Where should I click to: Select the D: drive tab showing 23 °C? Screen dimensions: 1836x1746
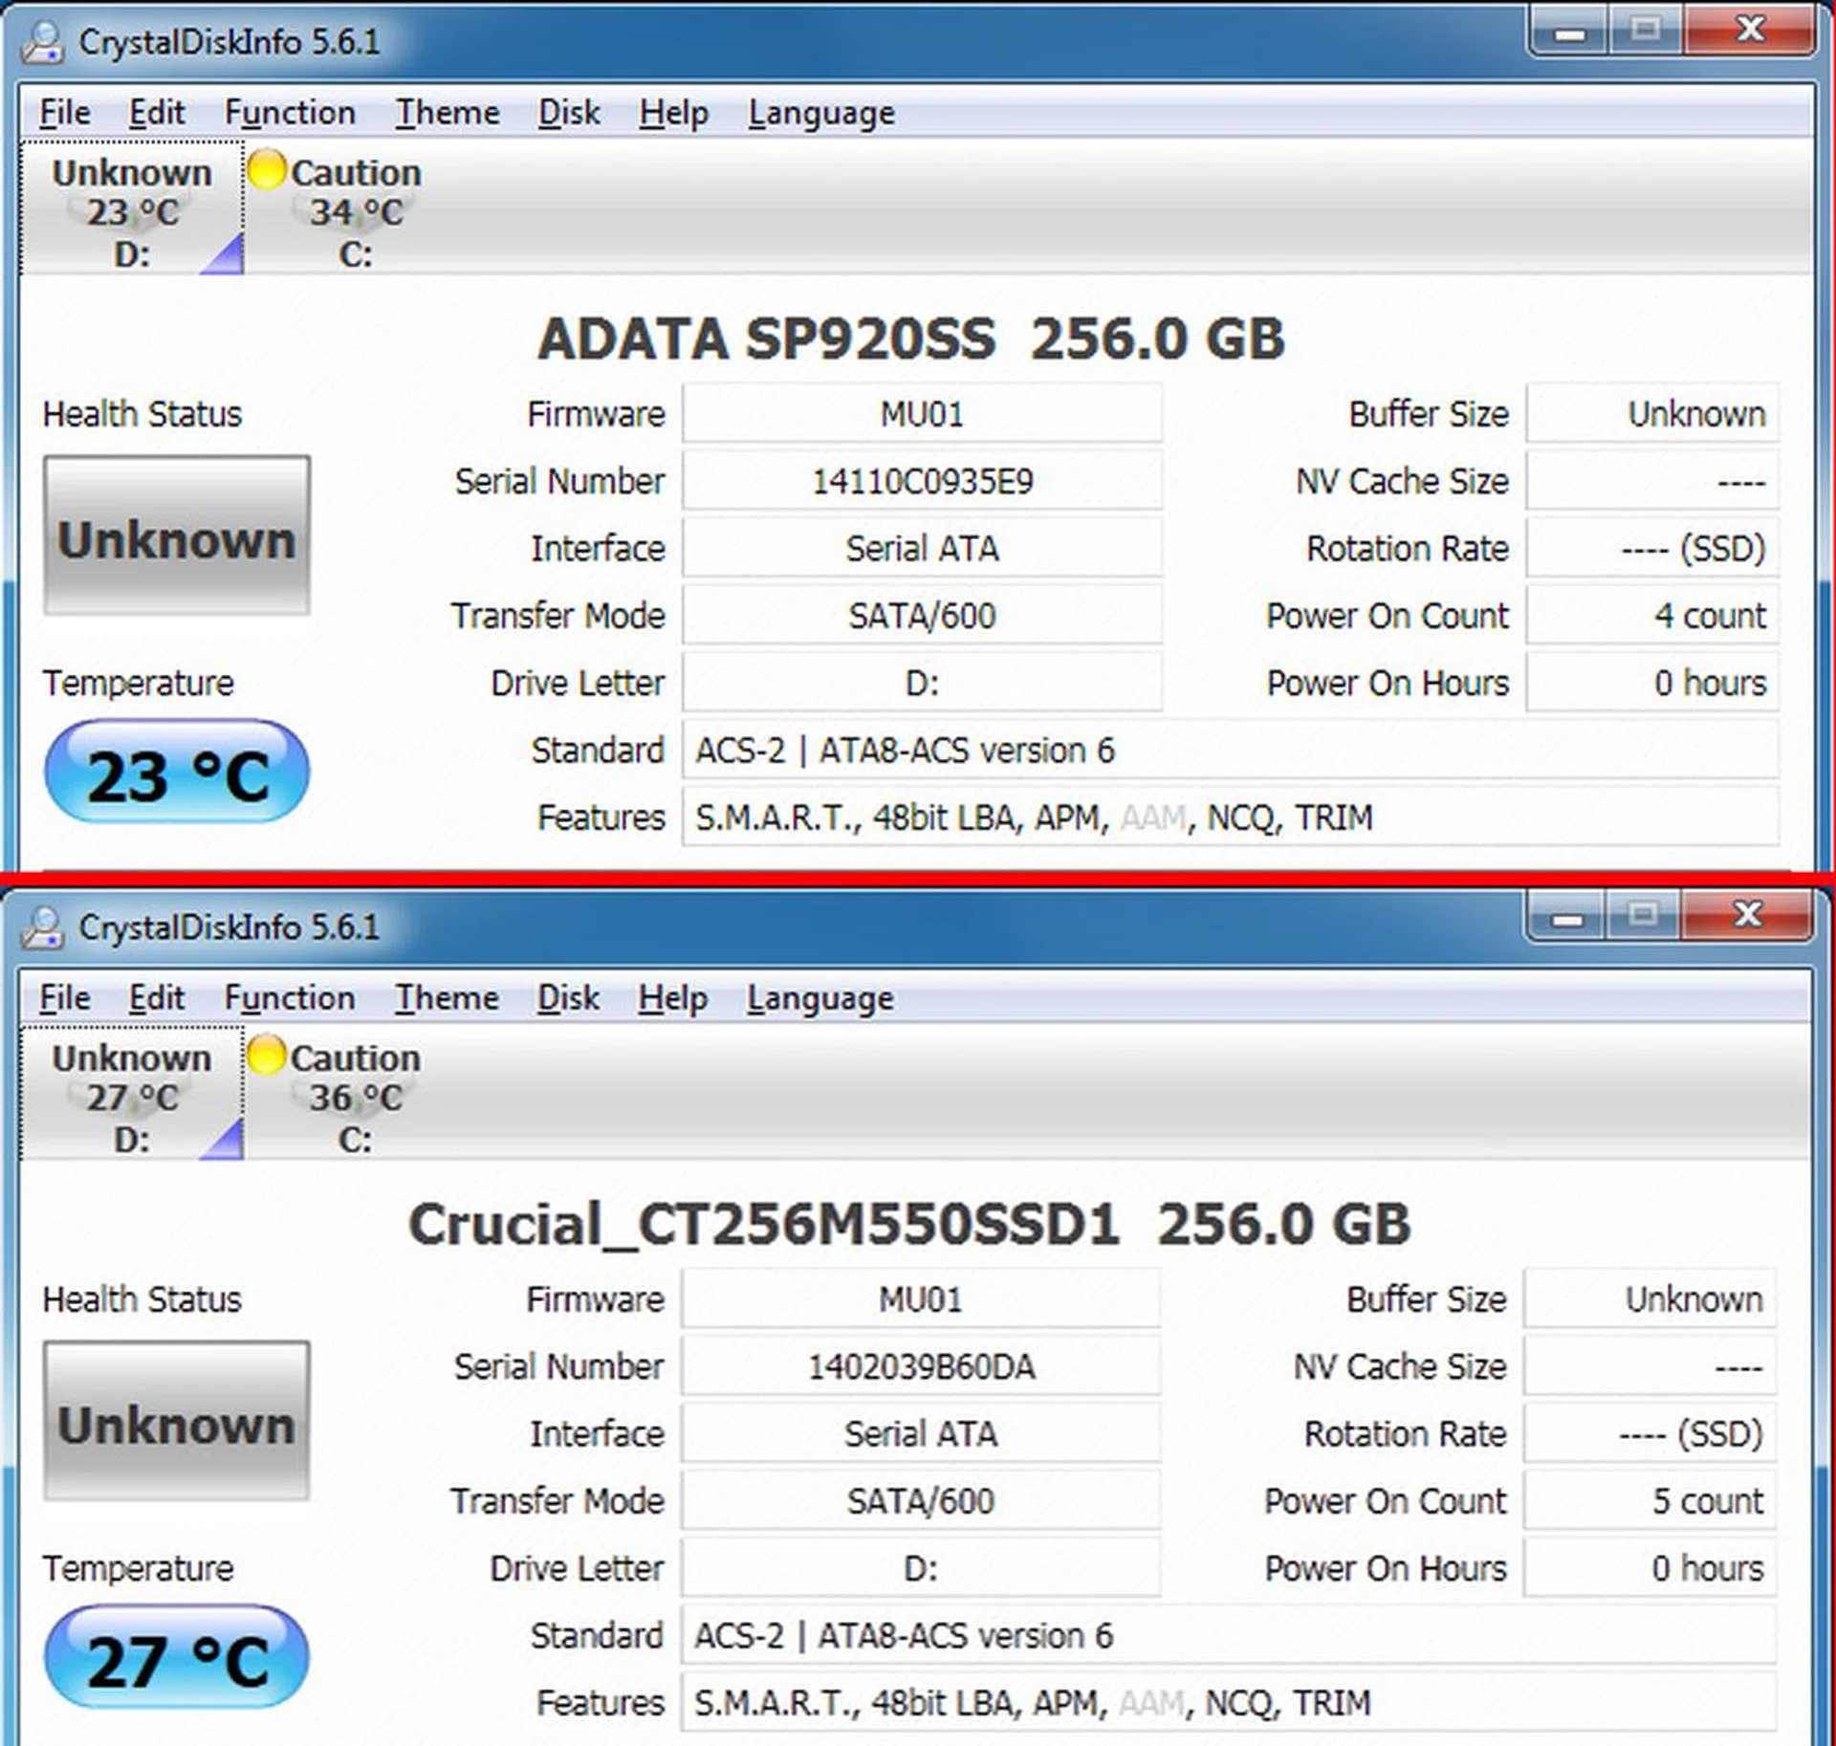click(134, 208)
